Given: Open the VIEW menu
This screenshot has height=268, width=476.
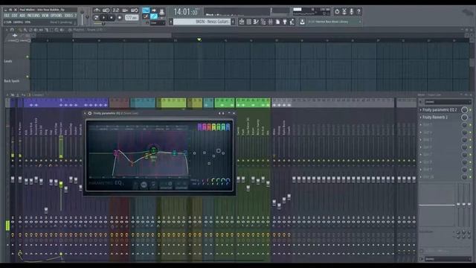Looking at the screenshot, I should 45,15.
